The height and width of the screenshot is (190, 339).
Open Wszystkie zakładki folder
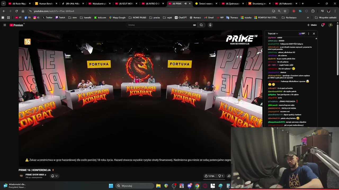325,18
